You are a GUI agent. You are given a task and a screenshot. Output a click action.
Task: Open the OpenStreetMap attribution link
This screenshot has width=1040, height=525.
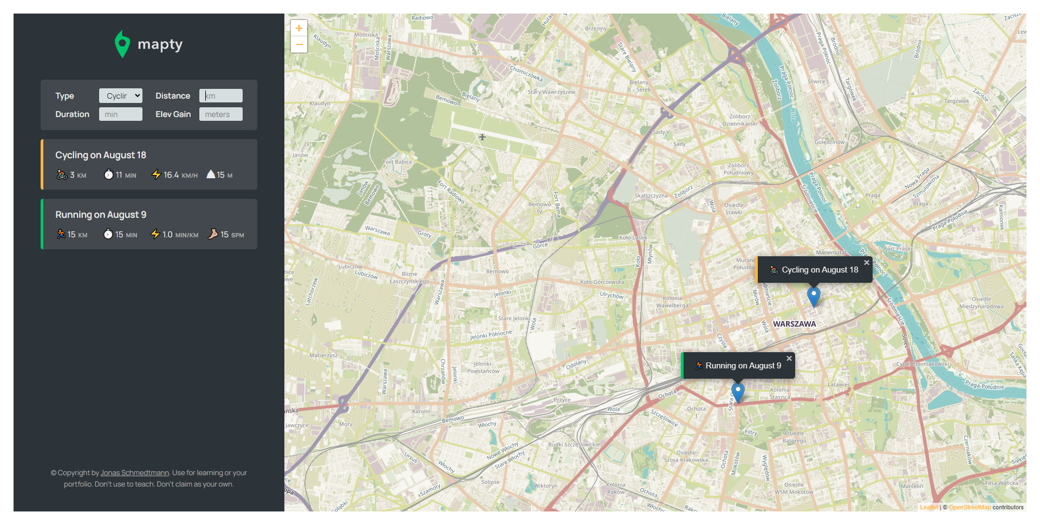[969, 507]
